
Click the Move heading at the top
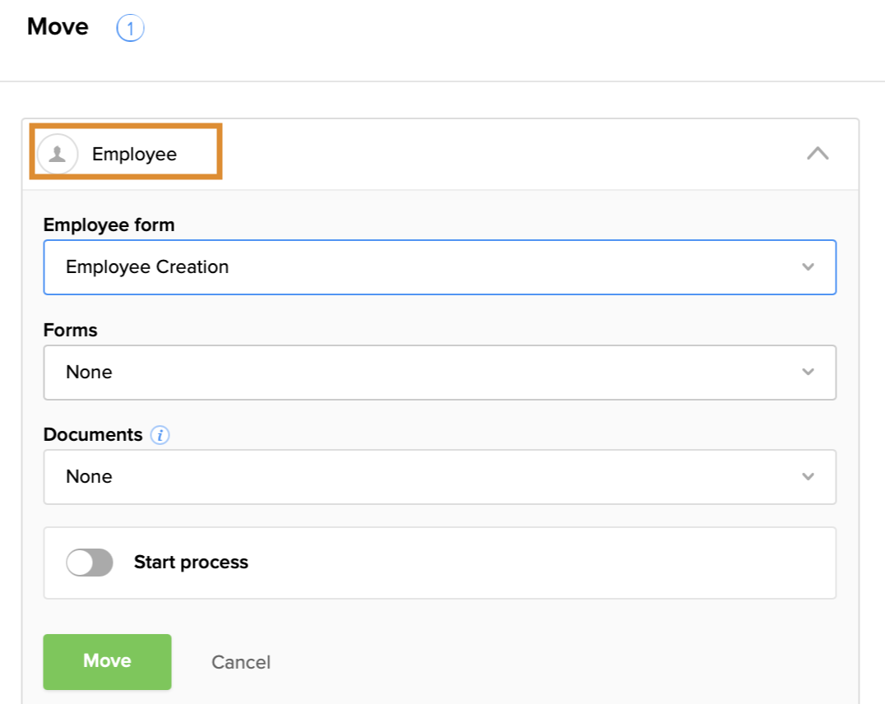coord(58,26)
